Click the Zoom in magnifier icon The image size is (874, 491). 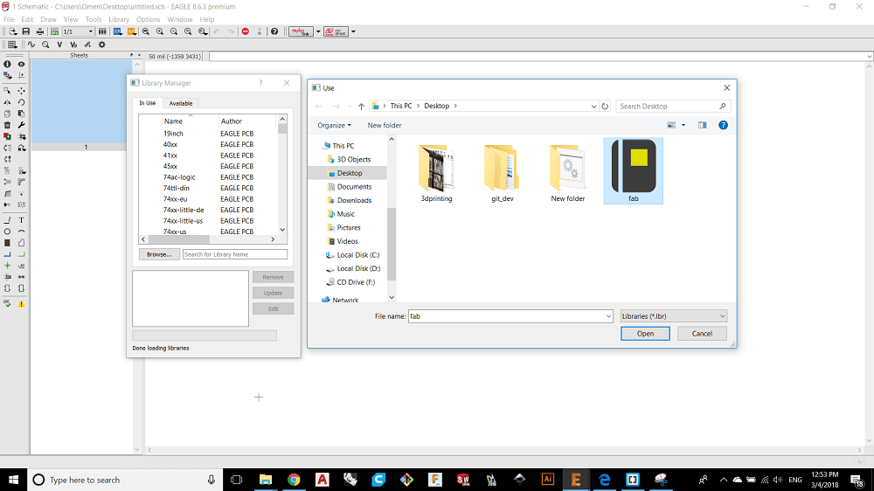pyautogui.click(x=160, y=31)
